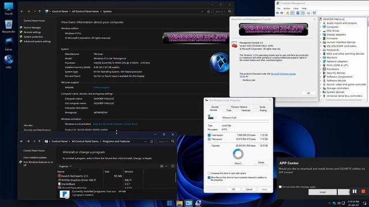
Task: Click the drive label field reading Windows X-Lite
Action: pos(245,117)
